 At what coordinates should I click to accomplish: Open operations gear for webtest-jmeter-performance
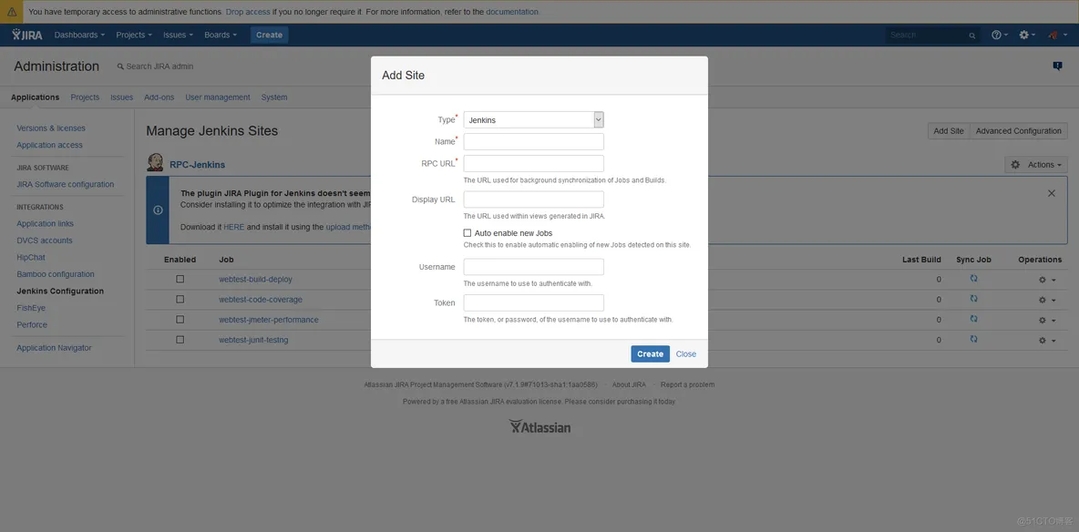[1047, 320]
